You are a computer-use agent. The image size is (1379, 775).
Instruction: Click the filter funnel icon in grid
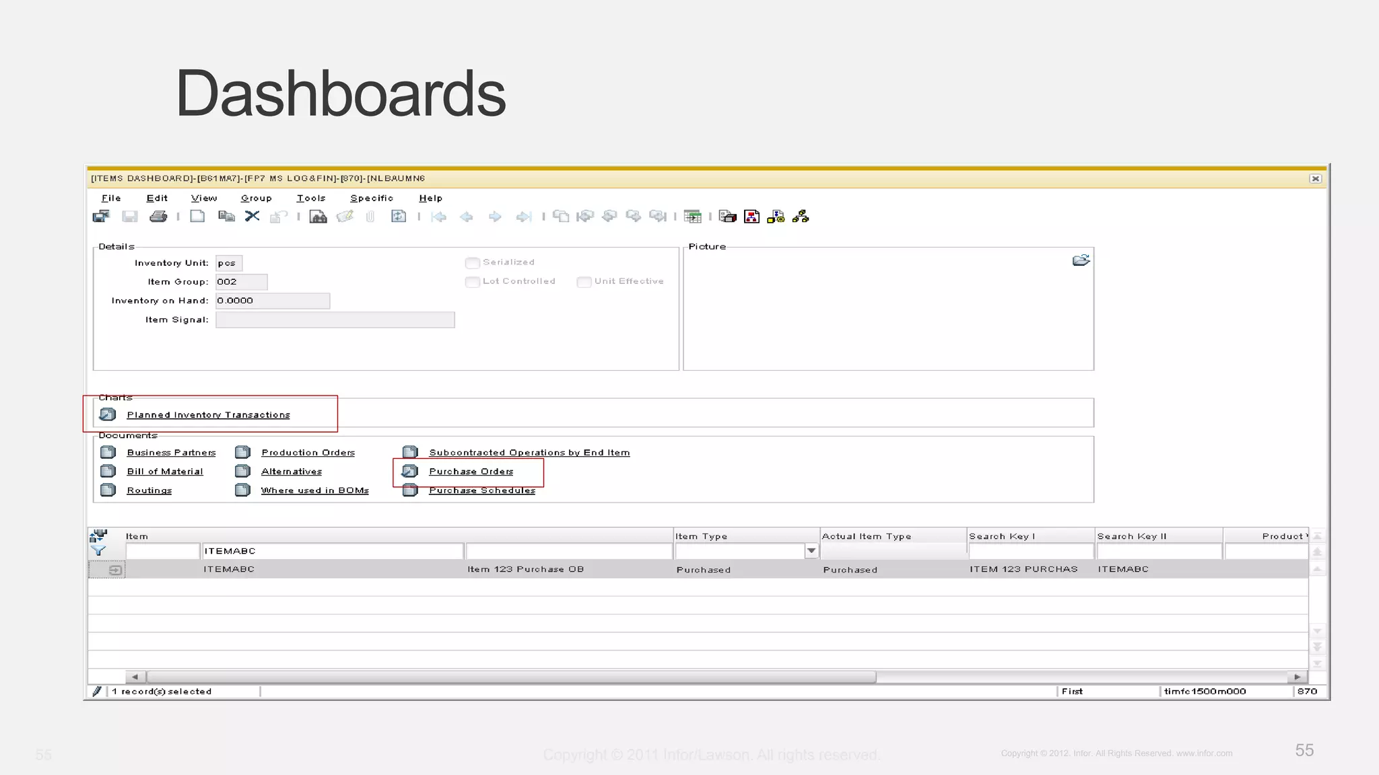point(98,551)
